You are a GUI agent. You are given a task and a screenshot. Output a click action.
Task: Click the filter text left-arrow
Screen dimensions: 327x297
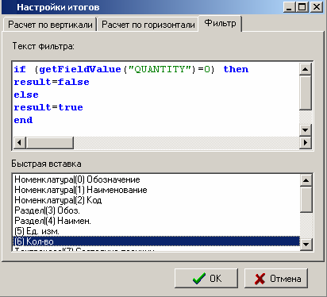20,143
